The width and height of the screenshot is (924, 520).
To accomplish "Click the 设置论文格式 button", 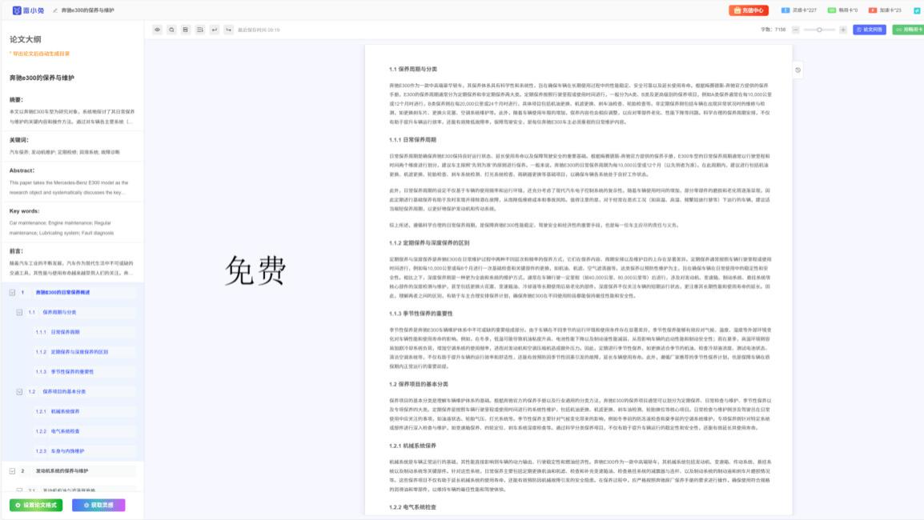I will pyautogui.click(x=36, y=505).
